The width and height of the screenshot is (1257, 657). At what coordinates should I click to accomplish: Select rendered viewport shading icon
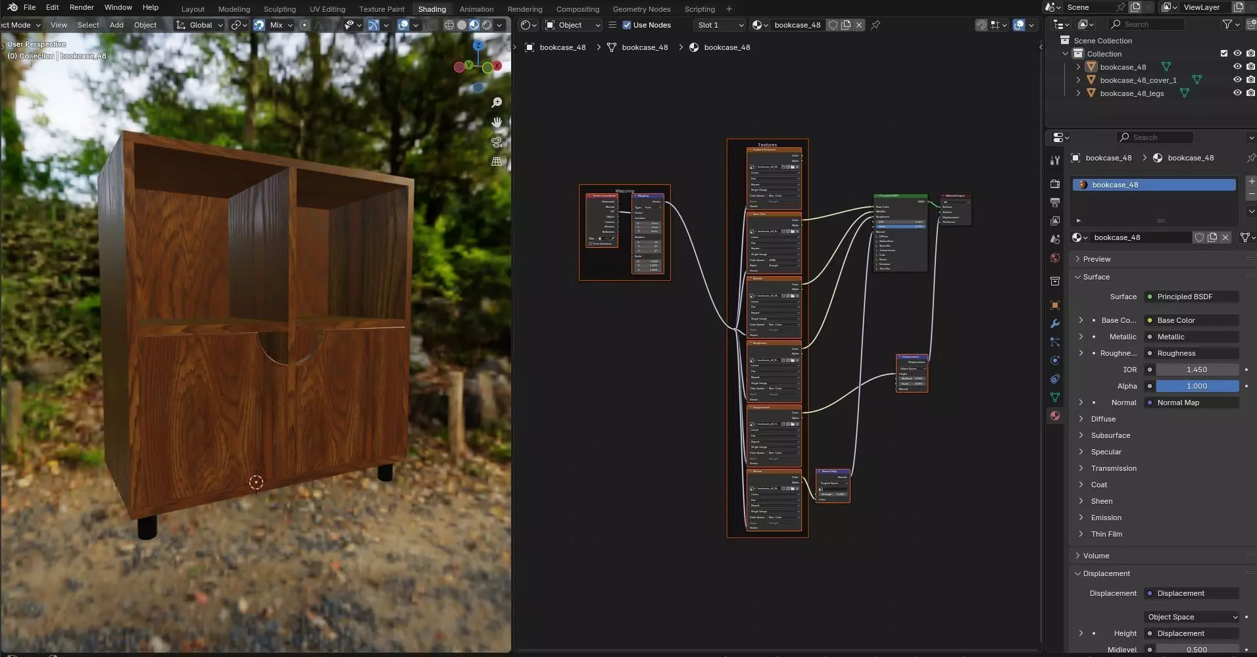[x=487, y=25]
